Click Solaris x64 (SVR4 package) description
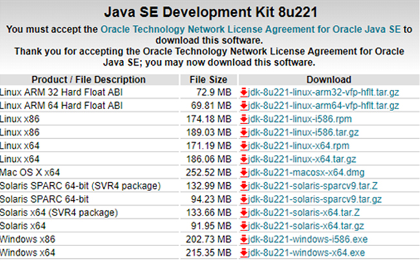Image resolution: width=420 pixels, height=264 pixels. click(59, 212)
